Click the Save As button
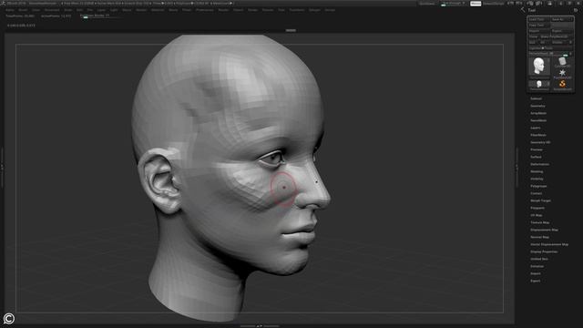This screenshot has height=328, width=583. [x=561, y=19]
